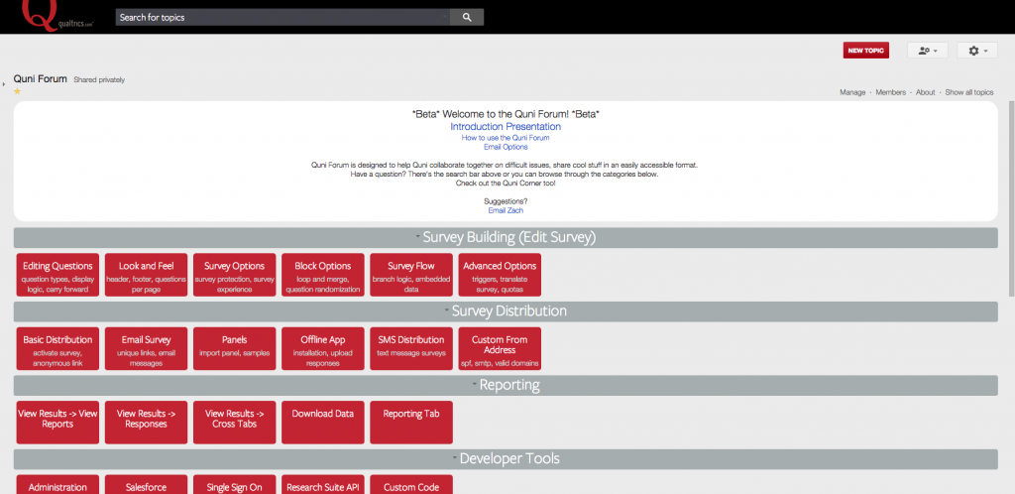Open the Panels category

click(x=234, y=348)
